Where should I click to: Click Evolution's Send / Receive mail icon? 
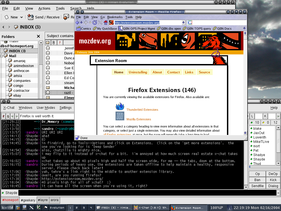point(30,17)
